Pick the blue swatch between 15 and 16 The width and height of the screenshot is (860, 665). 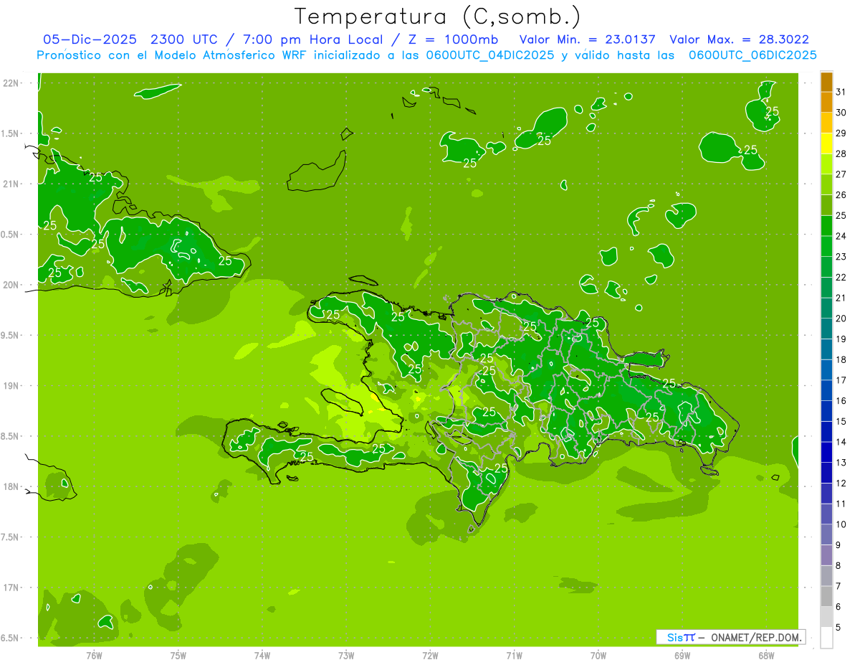[826, 411]
